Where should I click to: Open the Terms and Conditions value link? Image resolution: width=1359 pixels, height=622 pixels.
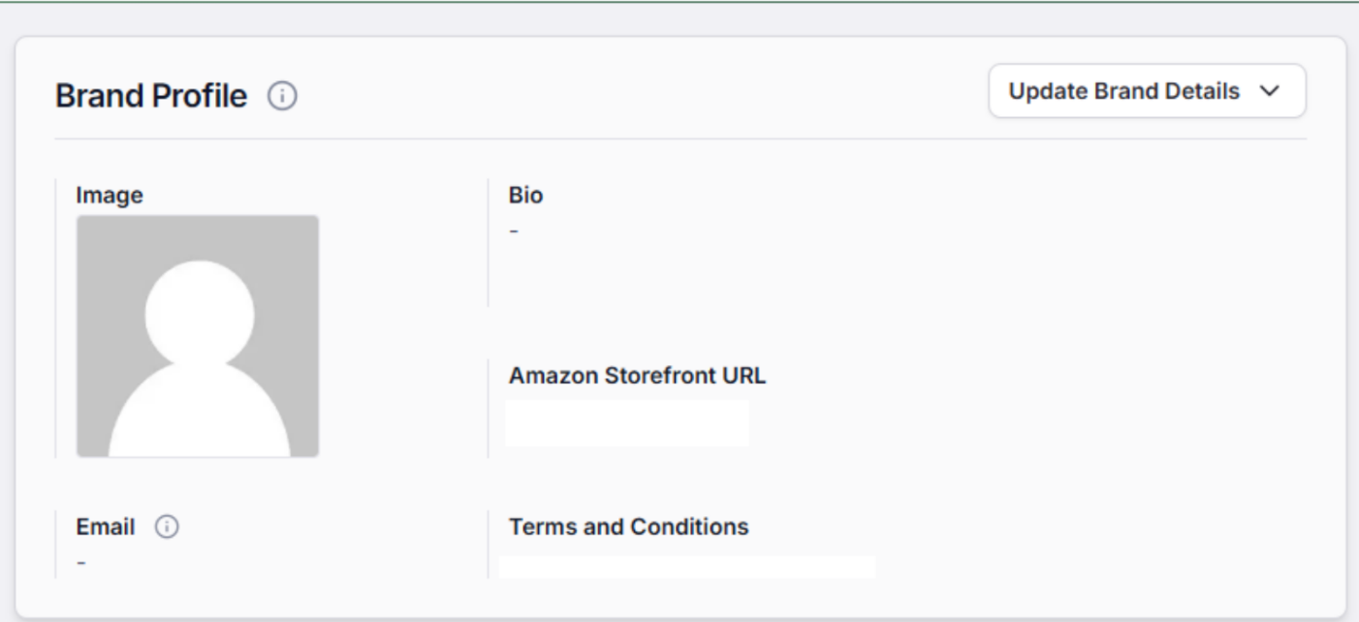tap(687, 567)
